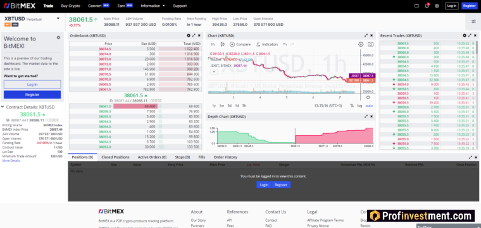
Task: Open Support in the navigation
Action: pos(180,6)
